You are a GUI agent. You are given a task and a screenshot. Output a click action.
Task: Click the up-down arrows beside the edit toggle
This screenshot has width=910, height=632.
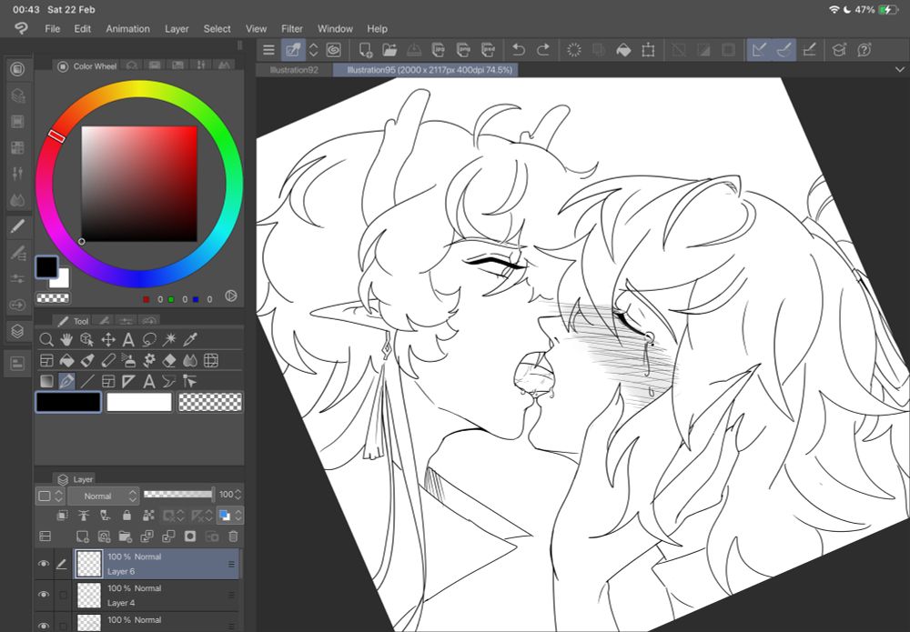[x=313, y=50]
